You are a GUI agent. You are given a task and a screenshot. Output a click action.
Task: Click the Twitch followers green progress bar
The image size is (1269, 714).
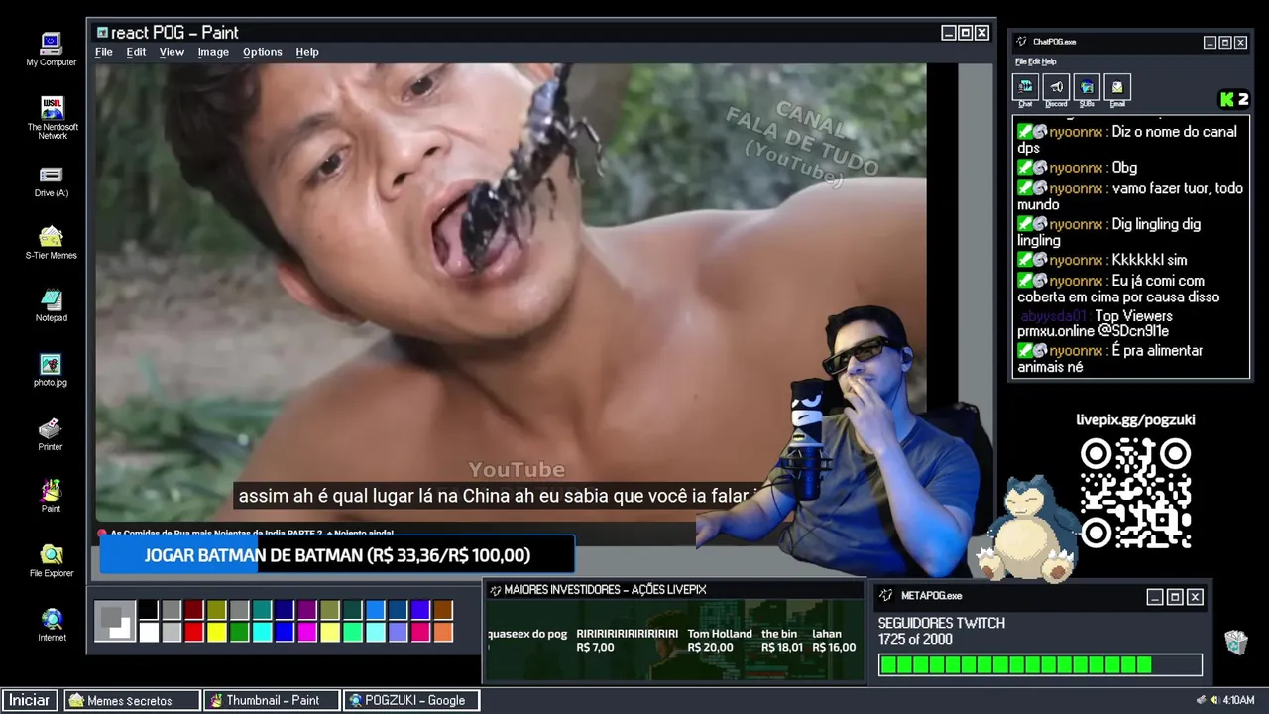point(1039,664)
